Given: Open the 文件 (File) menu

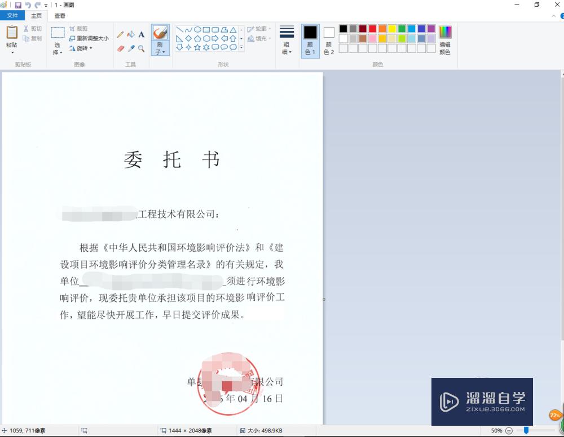Looking at the screenshot, I should pyautogui.click(x=12, y=15).
